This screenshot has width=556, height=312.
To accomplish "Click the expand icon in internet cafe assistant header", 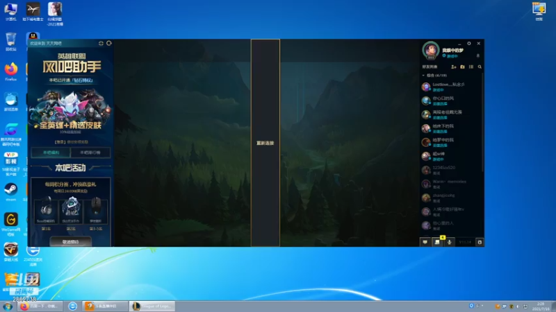I will 101,43.
